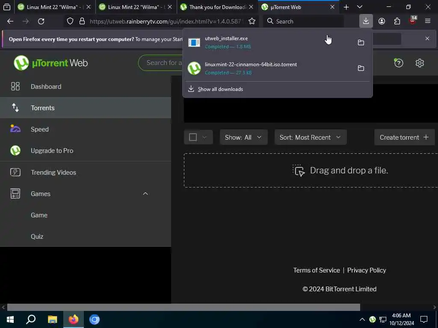This screenshot has width=438, height=328.
Task: Click the extension icon with badge 14
Action: coord(412,21)
